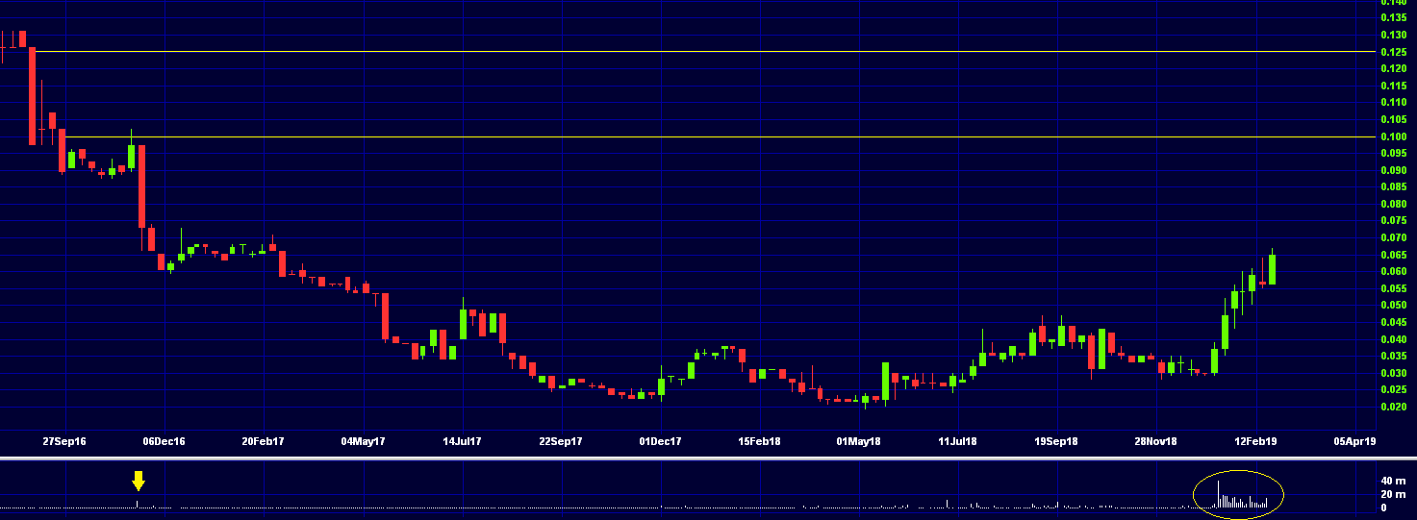The height and width of the screenshot is (520, 1417).
Task: Click the 20Feb17 date label
Action: click(263, 442)
